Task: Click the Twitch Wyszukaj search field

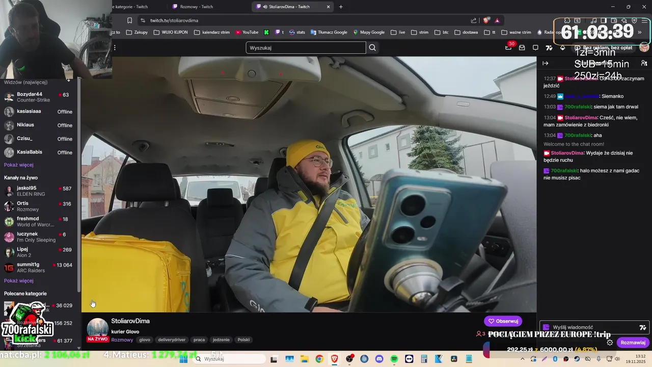Action: 306,47
